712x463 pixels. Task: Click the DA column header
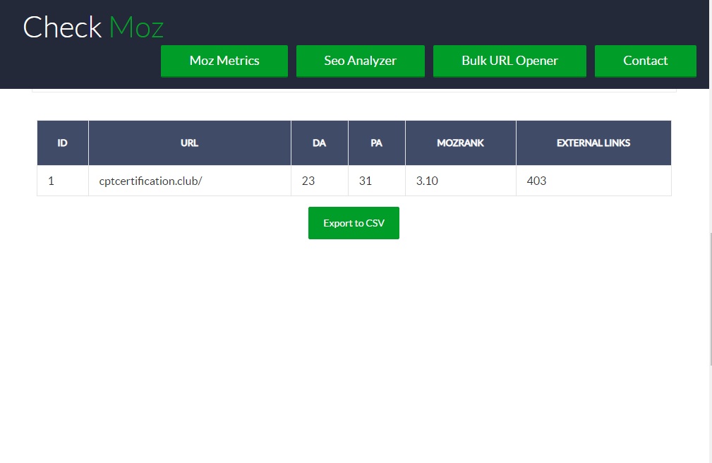[319, 143]
